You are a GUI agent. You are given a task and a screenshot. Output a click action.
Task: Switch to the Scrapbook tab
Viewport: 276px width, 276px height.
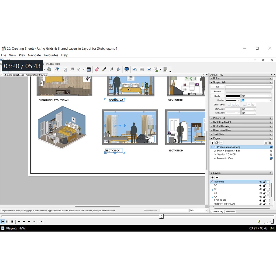point(230,212)
